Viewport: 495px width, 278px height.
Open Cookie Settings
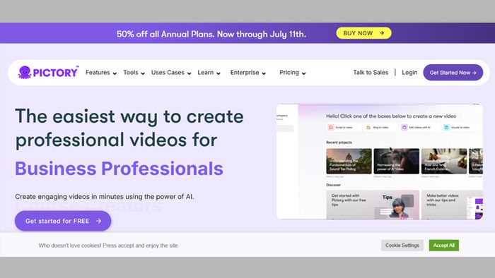click(x=402, y=246)
